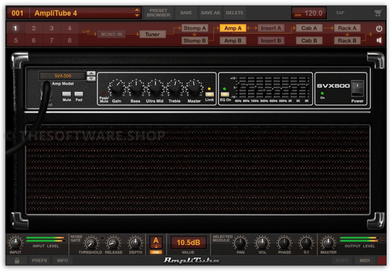Click the preset up arrow beside AmpliTube 4
This screenshot has width=392, height=271.
click(x=137, y=10)
